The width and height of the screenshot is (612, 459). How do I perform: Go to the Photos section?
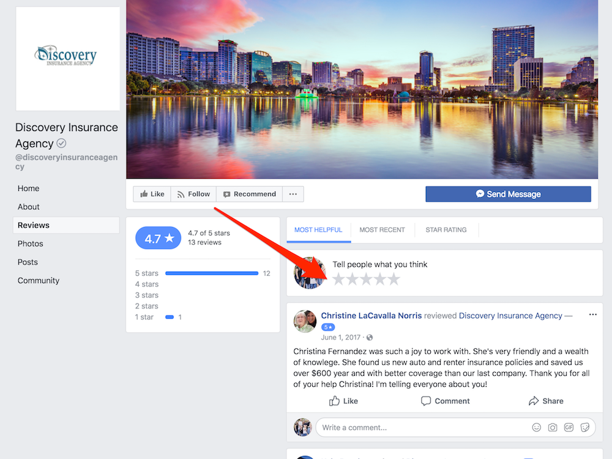click(31, 244)
